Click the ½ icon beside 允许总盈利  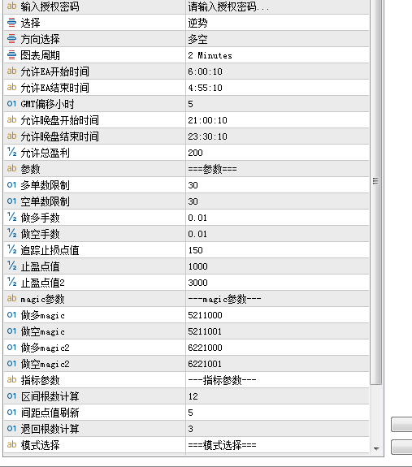(11, 153)
